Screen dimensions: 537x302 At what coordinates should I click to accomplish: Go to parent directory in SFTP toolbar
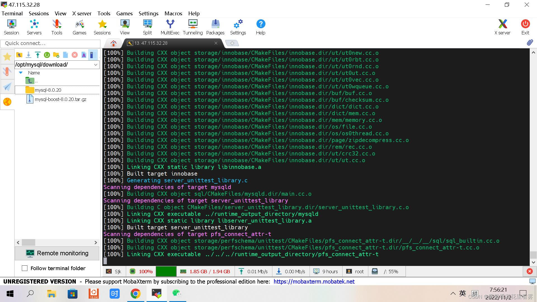[x=19, y=55]
